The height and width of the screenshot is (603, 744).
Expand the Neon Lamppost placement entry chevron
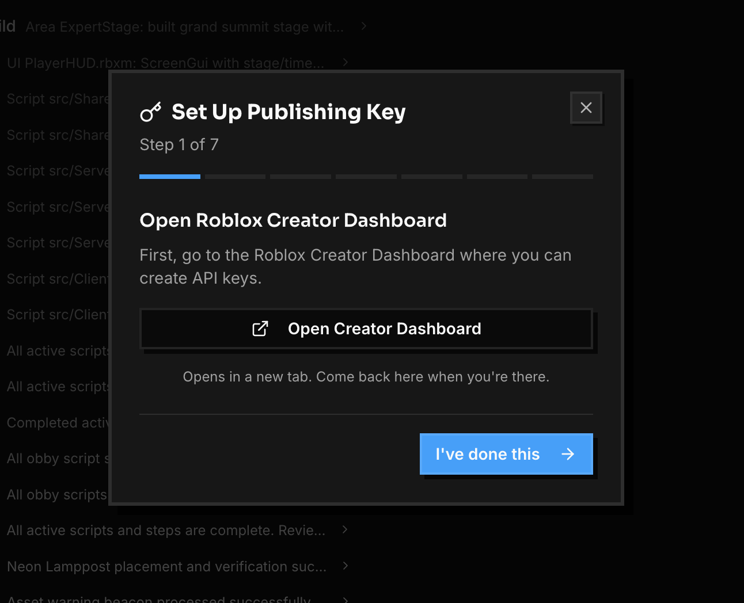click(x=346, y=566)
